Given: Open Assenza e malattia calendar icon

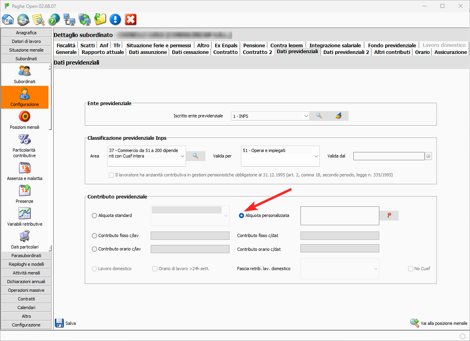Looking at the screenshot, I should pos(24,168).
